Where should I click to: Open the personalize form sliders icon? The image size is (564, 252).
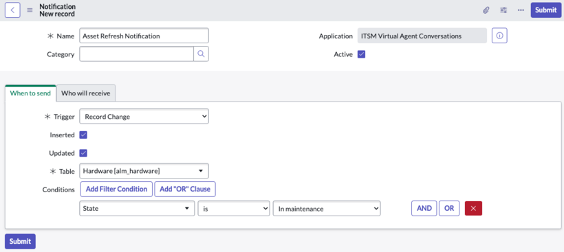click(x=503, y=10)
